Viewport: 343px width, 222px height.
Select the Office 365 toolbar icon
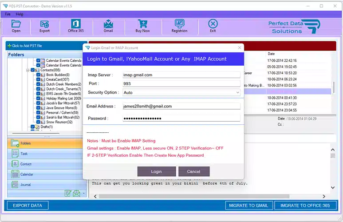76,24
